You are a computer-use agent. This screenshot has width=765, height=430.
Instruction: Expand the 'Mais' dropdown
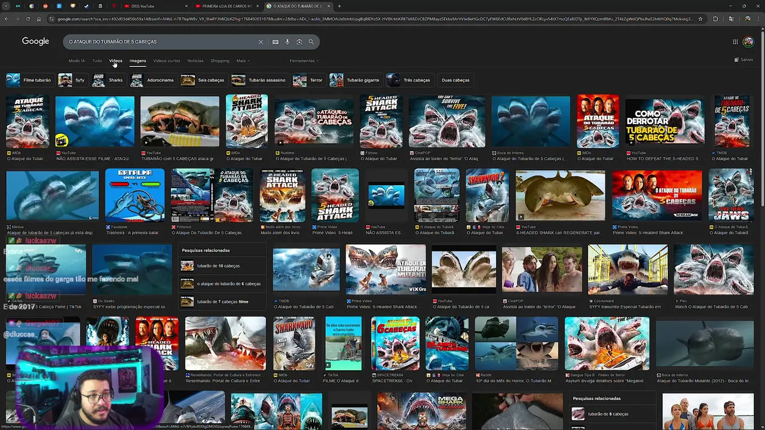click(x=242, y=60)
